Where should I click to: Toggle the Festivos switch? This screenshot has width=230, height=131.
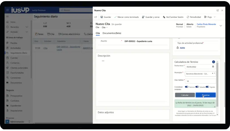pos(187,87)
